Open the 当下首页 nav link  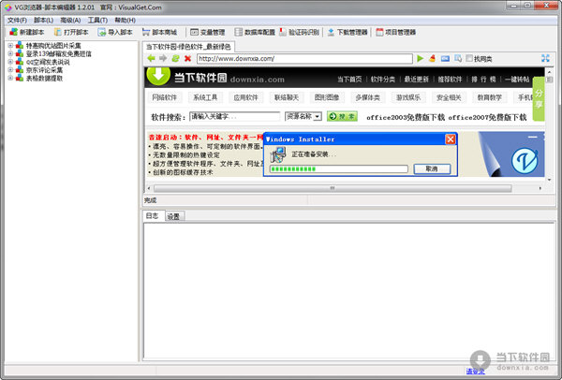349,80
